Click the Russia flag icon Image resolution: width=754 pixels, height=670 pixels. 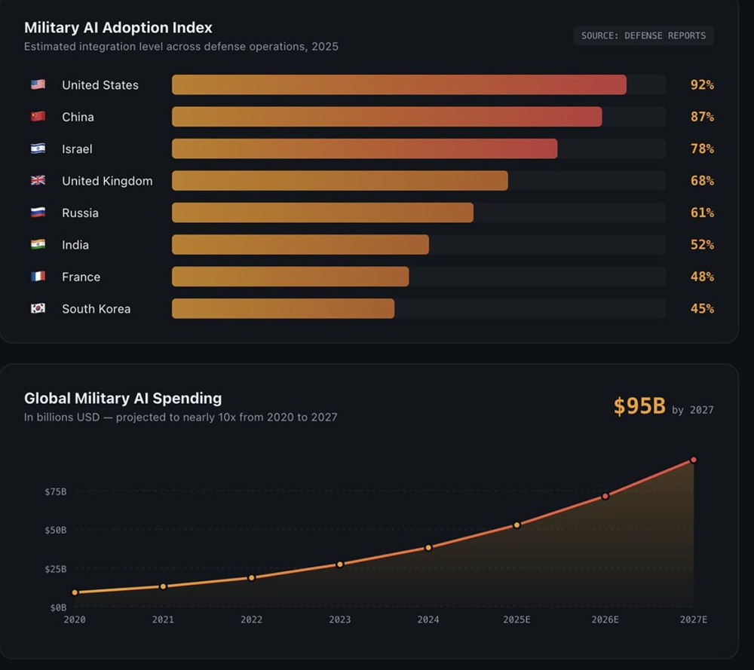coord(38,213)
